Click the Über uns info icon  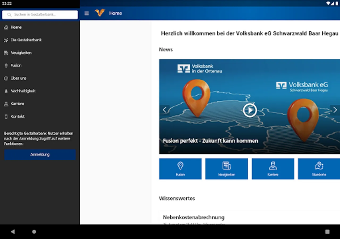[x=6, y=78]
